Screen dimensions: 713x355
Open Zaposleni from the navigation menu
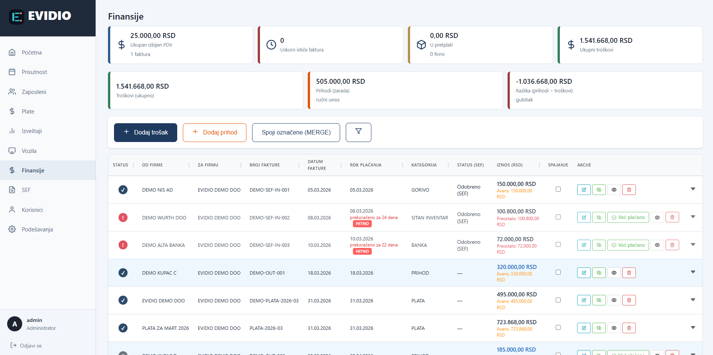click(35, 92)
